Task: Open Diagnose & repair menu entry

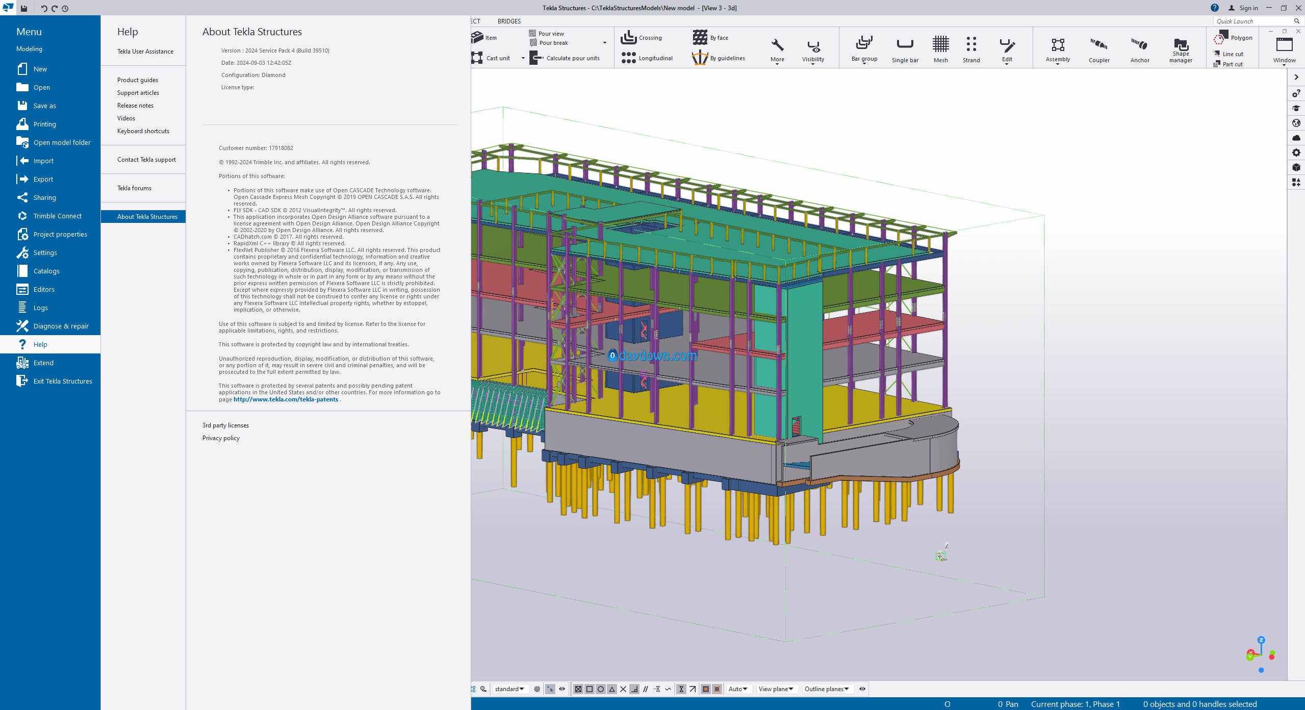Action: pos(61,326)
